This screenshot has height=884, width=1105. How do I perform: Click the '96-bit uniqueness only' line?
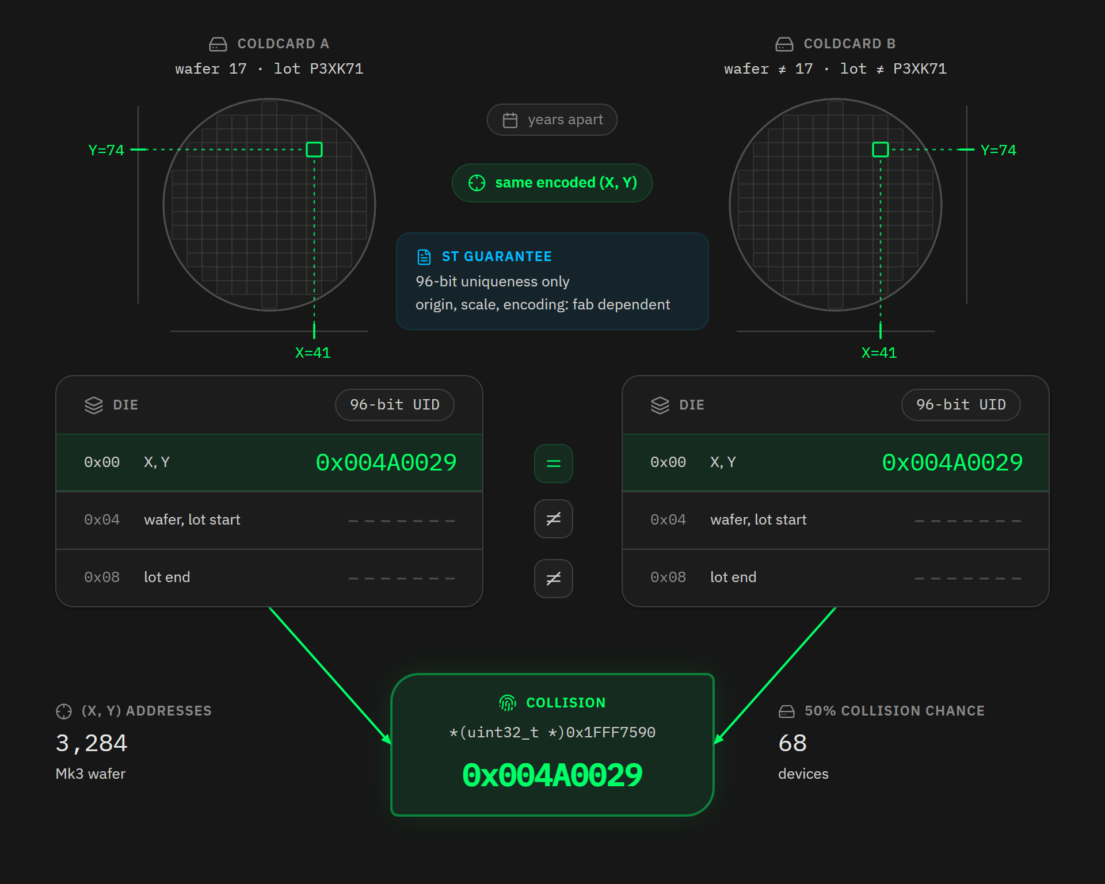click(493, 281)
